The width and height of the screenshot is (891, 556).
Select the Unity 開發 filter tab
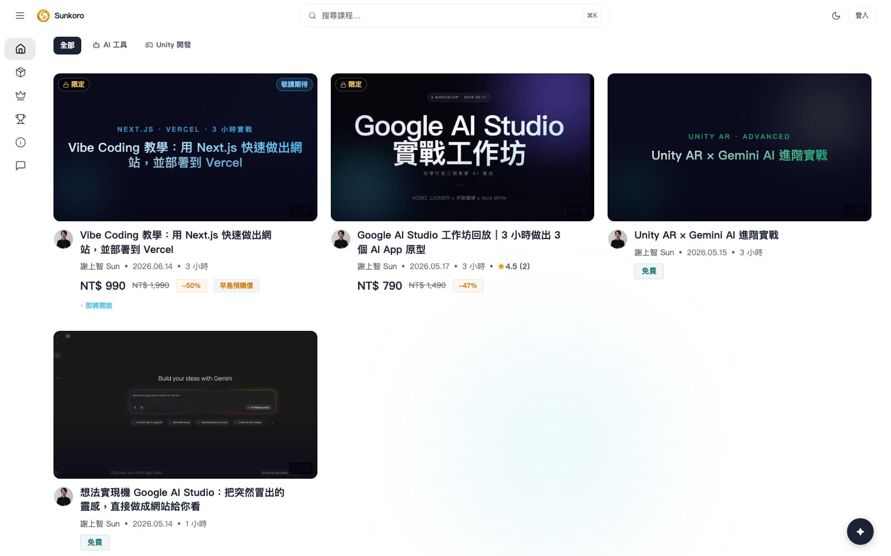click(168, 45)
